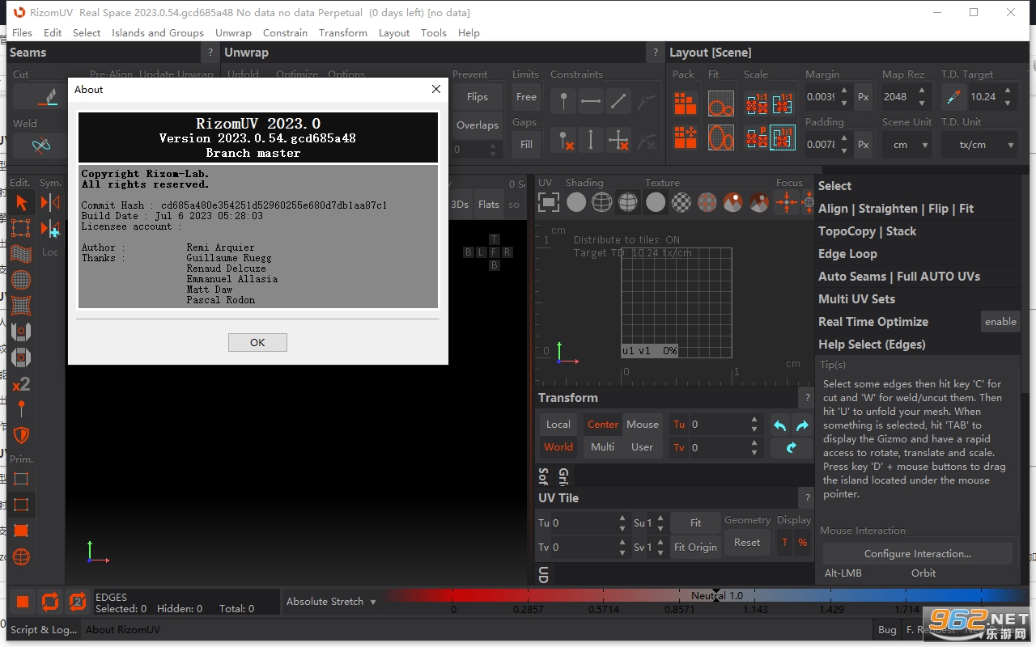
Task: Click the Flats view button
Action: tap(489, 205)
